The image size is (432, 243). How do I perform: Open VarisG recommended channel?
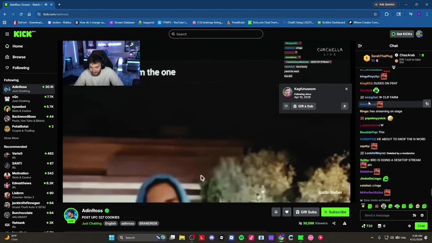(29, 155)
